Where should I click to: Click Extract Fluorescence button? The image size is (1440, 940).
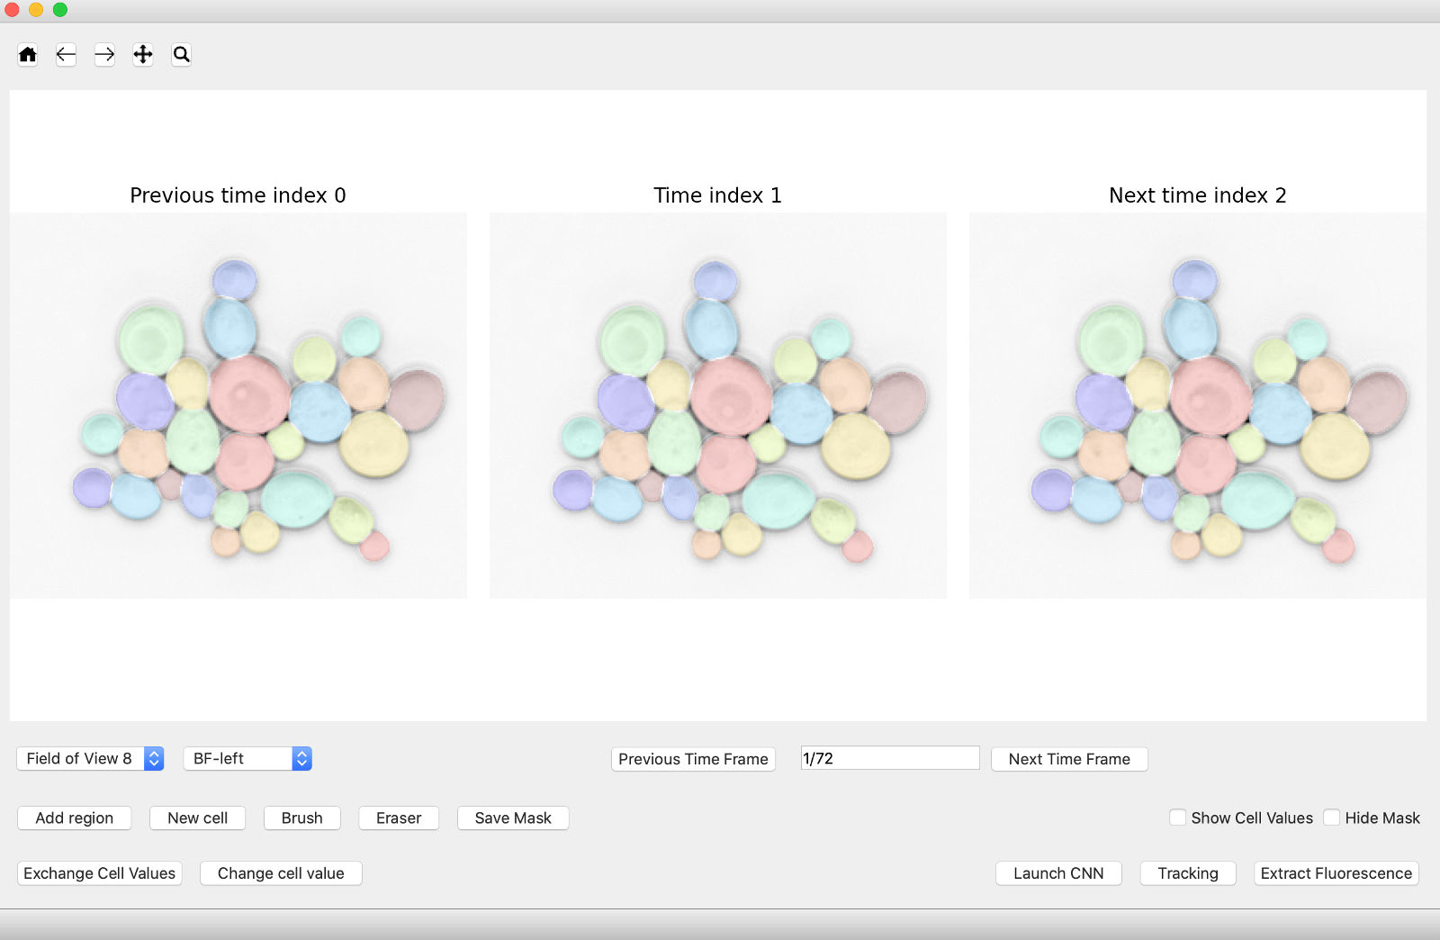pyautogui.click(x=1336, y=873)
